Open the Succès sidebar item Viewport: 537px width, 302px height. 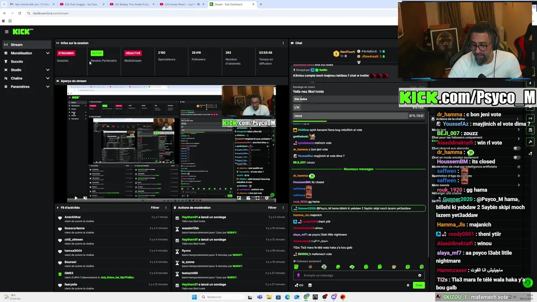point(26,61)
